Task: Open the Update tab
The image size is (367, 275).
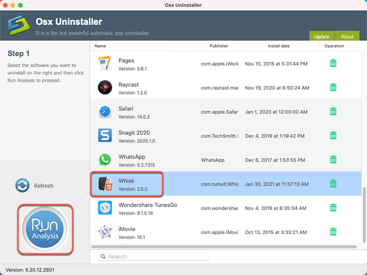Action: pos(322,36)
